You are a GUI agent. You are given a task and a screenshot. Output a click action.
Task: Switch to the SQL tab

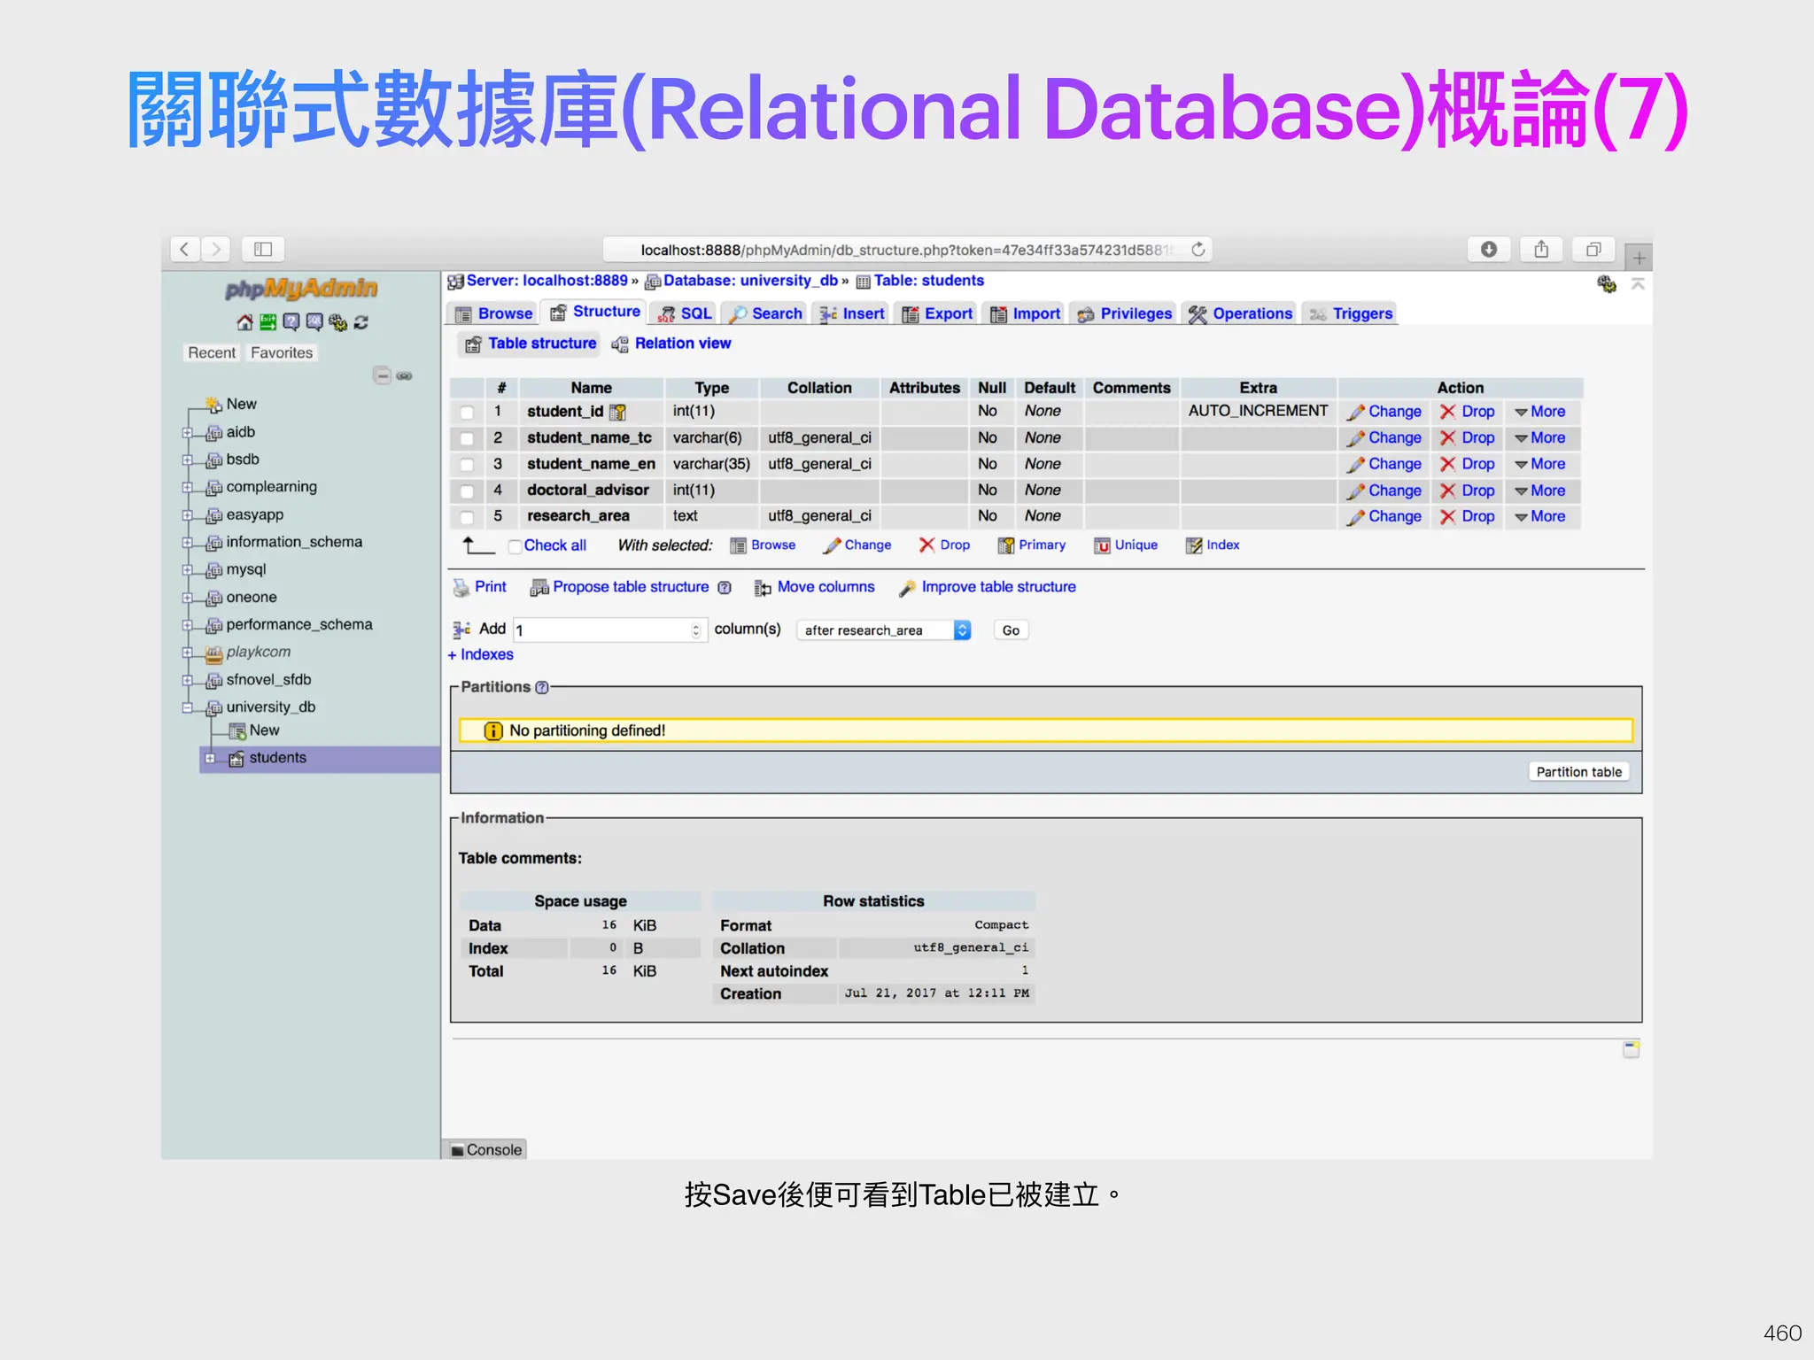point(684,313)
